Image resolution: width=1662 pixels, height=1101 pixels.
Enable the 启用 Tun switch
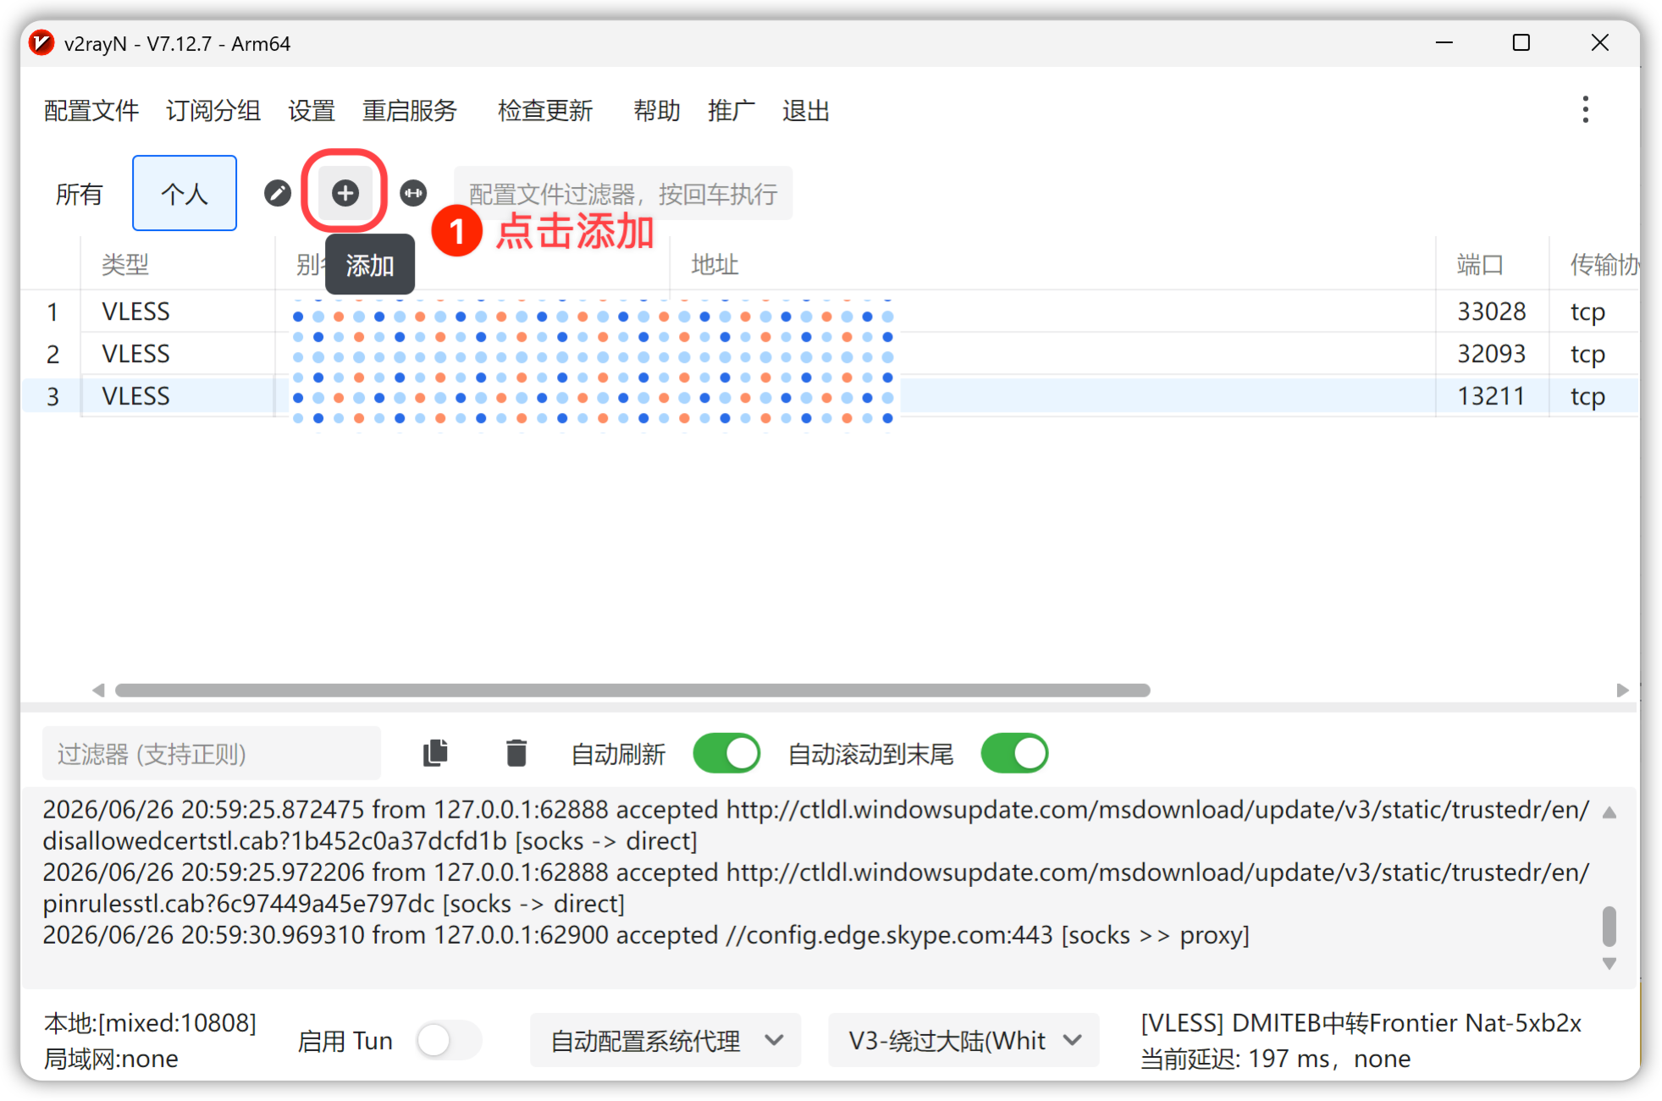click(448, 1040)
